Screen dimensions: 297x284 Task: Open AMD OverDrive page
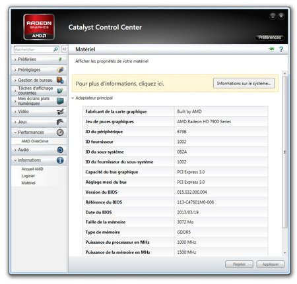[x=35, y=141]
